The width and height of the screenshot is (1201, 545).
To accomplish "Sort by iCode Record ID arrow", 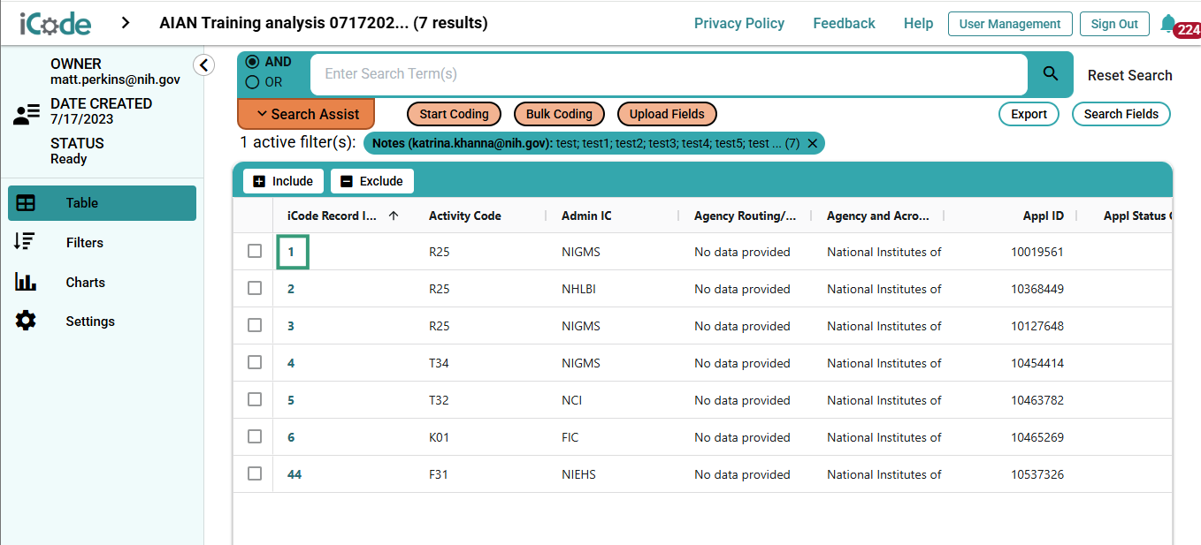I will [x=394, y=216].
